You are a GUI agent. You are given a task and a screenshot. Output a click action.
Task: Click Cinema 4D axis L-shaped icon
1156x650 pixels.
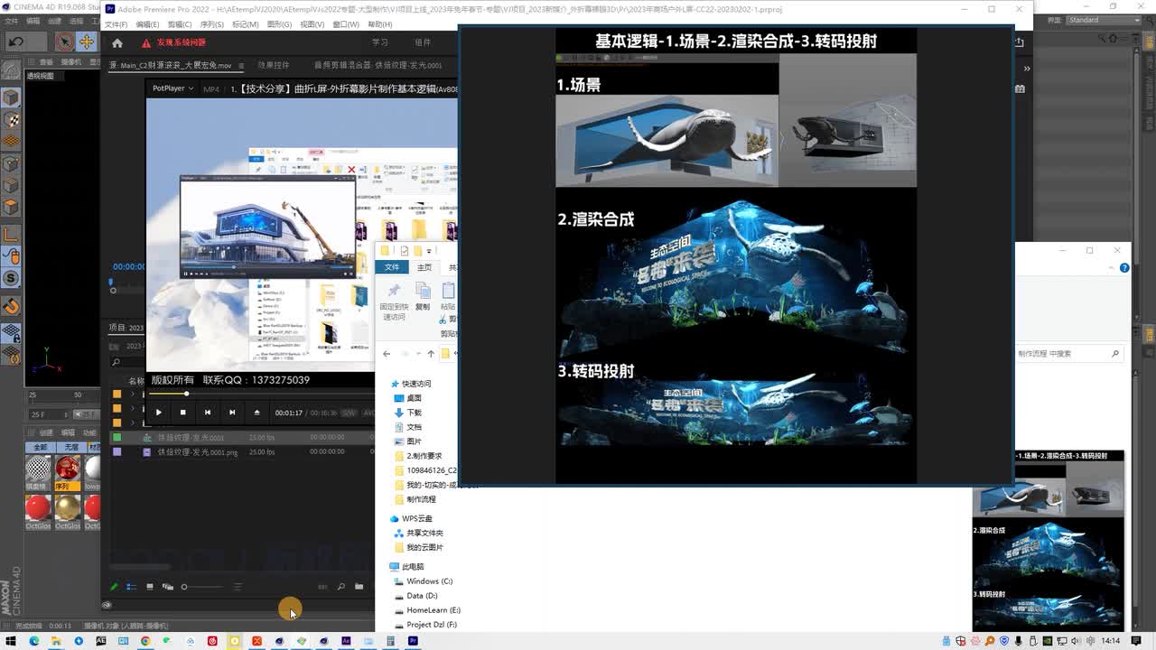11,236
